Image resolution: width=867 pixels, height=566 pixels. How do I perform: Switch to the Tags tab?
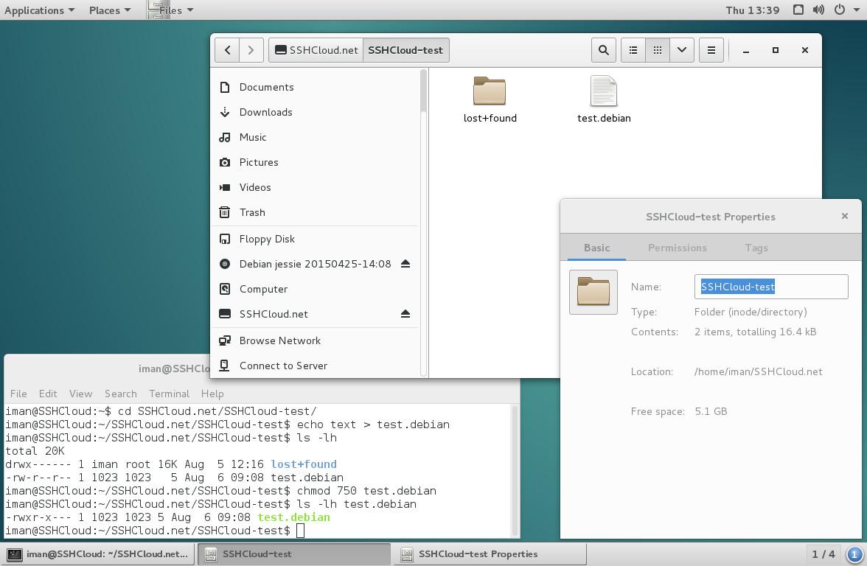pyautogui.click(x=756, y=248)
